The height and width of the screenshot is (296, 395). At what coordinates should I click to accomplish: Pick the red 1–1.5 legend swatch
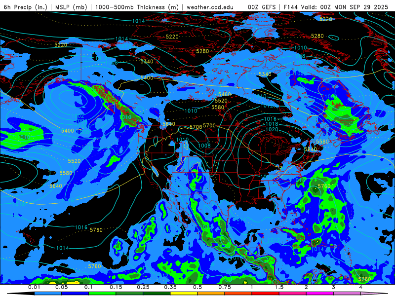point(266,294)
